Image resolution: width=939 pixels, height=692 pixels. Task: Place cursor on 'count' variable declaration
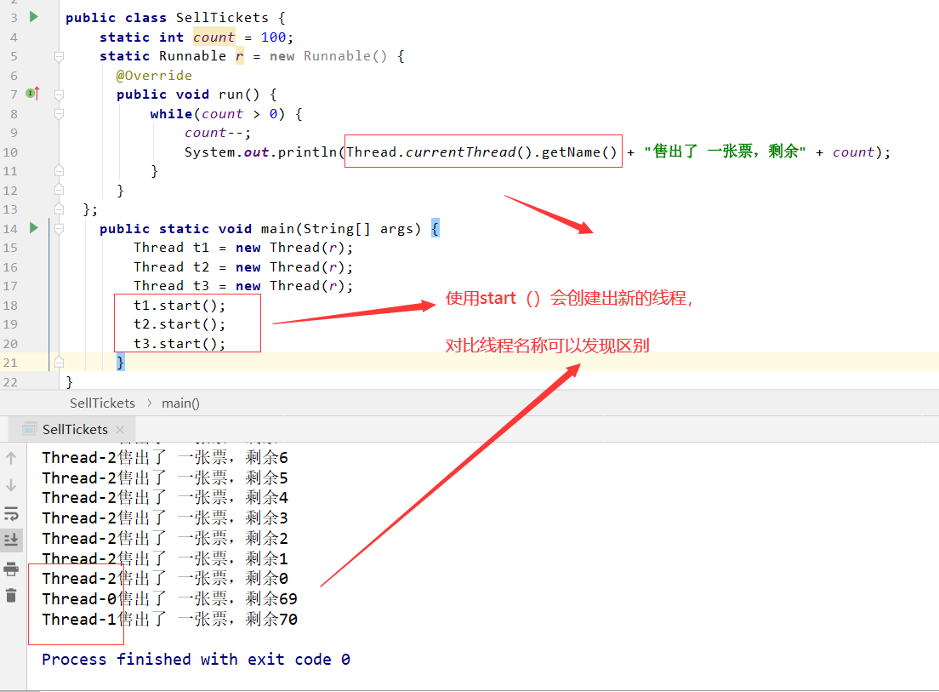tap(213, 37)
